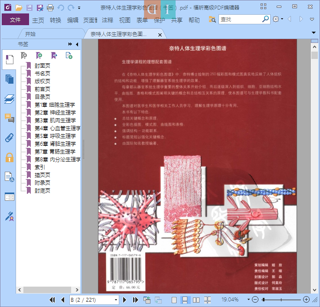Enable continuous facing view mode
Screen dimensions: 320x307
[207, 300]
